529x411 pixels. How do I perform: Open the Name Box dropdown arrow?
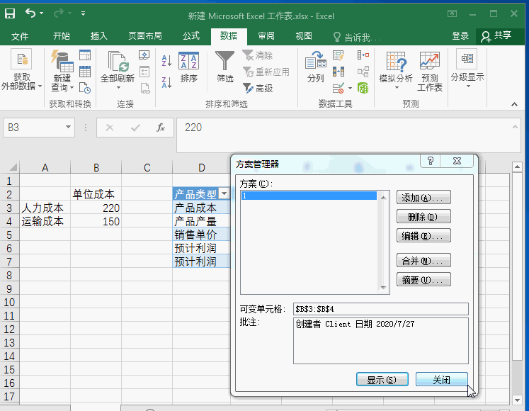pyautogui.click(x=68, y=127)
